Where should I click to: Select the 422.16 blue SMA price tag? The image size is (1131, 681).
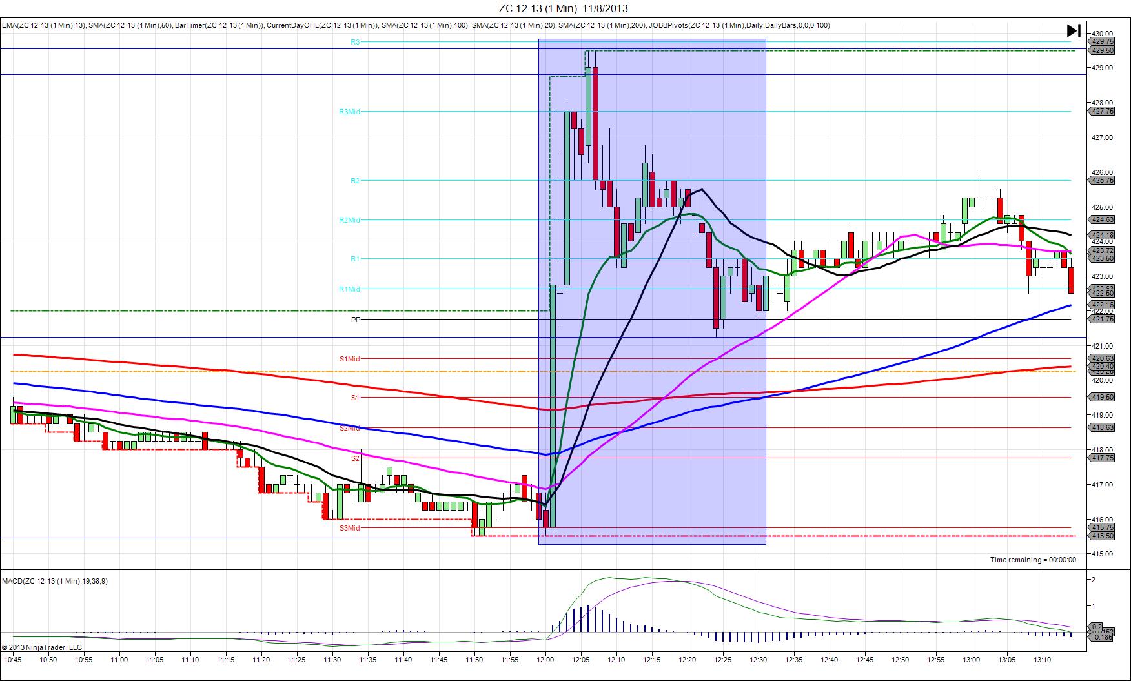(1101, 305)
